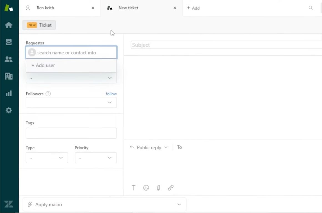The image size is (322, 213).
Task: Insert an emoji into the reply
Action: [x=146, y=188]
